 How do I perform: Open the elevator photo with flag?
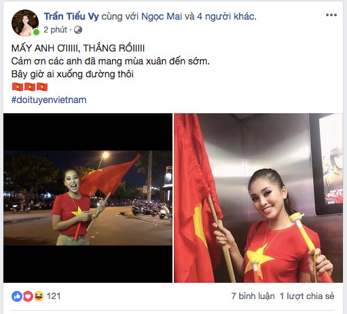point(258,198)
